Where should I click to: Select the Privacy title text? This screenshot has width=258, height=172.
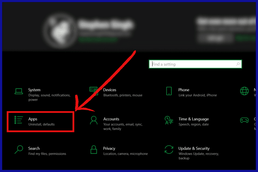pos(109,148)
